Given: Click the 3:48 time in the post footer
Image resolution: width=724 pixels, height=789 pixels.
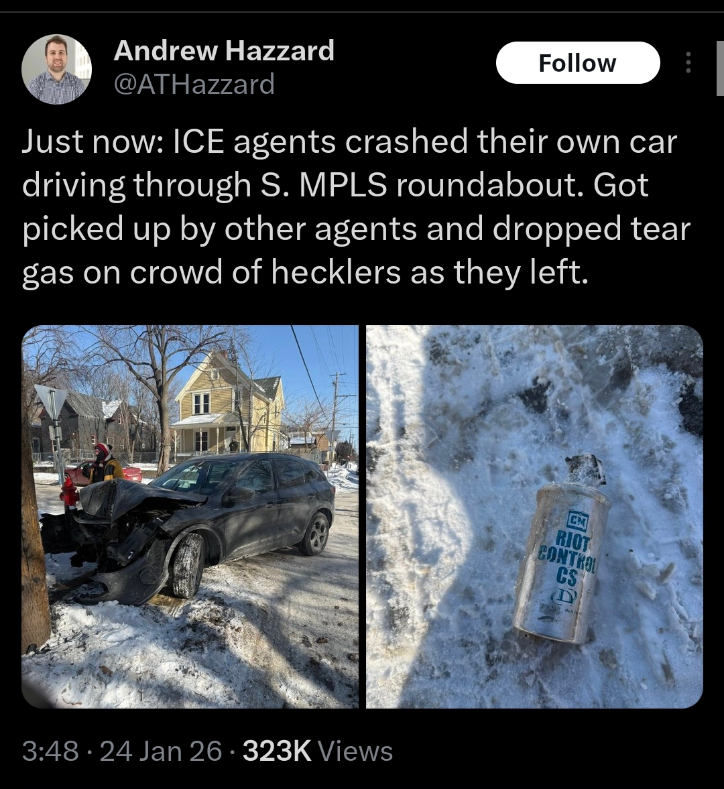Looking at the screenshot, I should (50, 751).
